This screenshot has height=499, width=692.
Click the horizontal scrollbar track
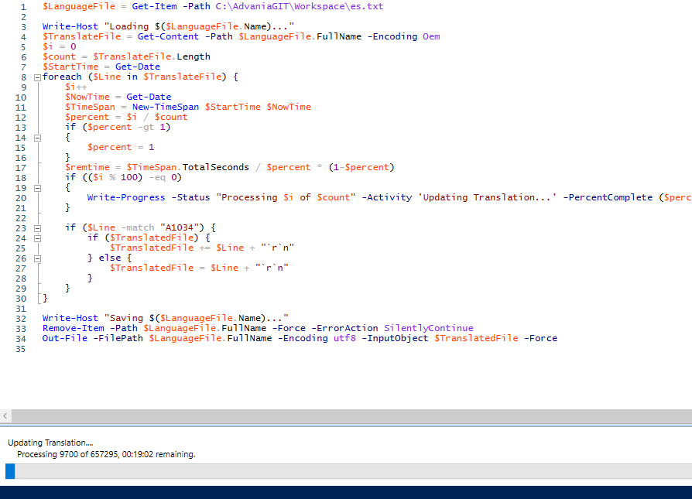348,416
